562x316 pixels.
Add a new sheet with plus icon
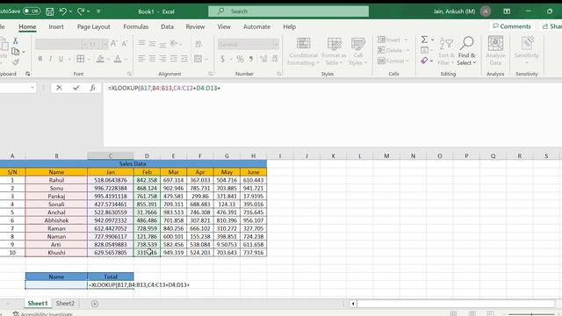(95, 304)
